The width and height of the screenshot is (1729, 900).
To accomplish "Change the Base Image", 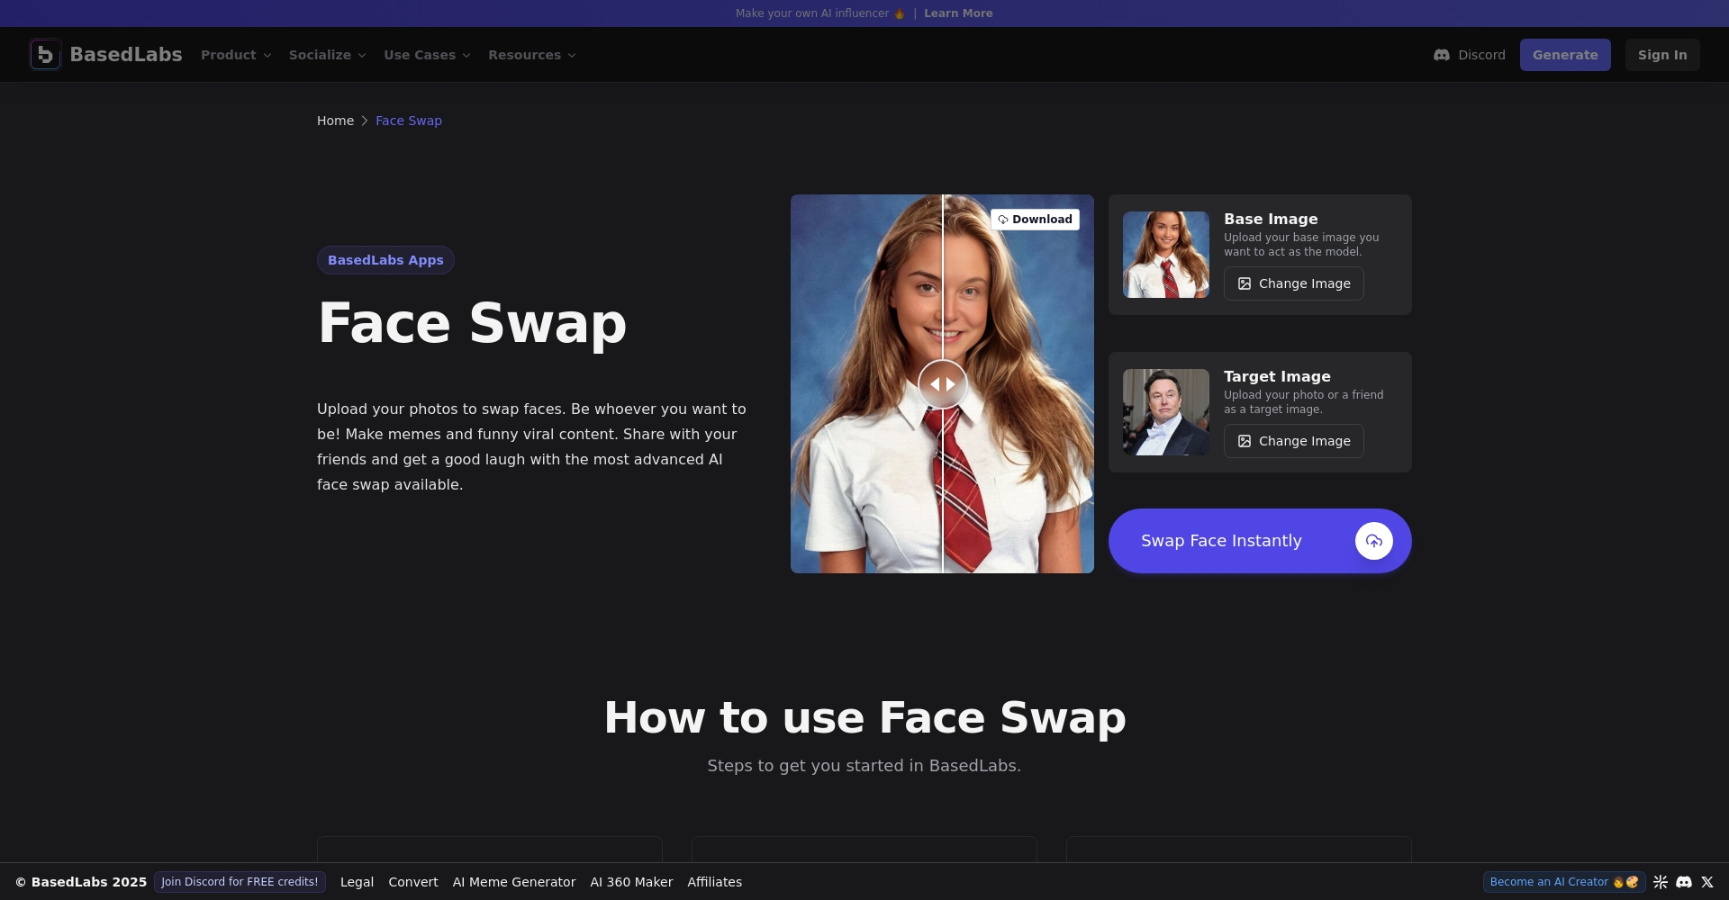I will pyautogui.click(x=1294, y=283).
